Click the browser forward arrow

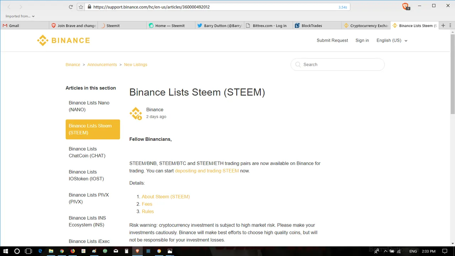[21, 7]
